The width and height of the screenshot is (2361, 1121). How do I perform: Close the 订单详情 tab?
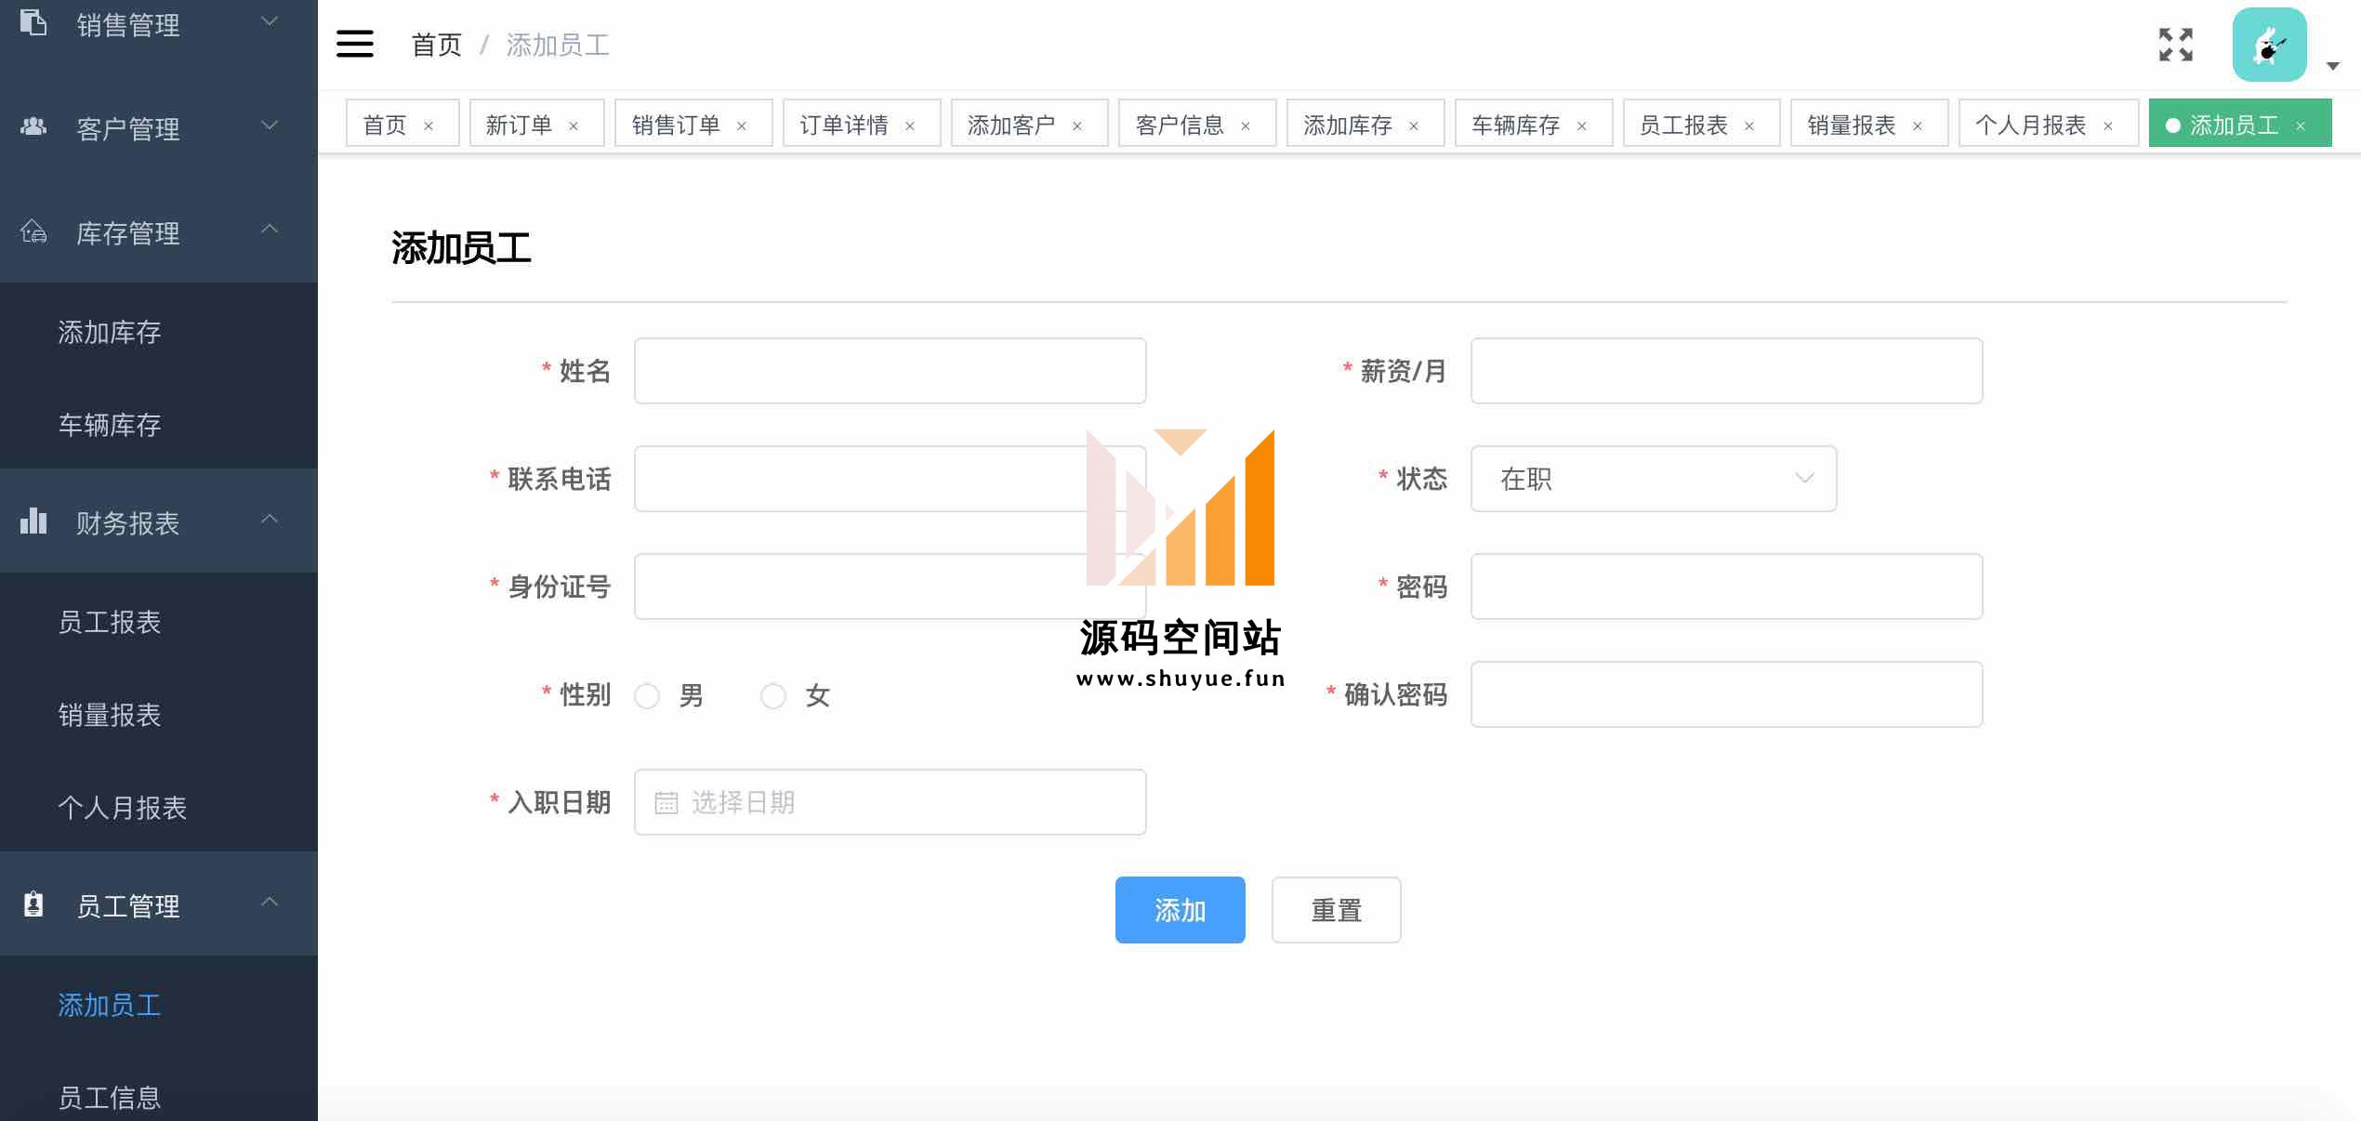pyautogui.click(x=910, y=125)
